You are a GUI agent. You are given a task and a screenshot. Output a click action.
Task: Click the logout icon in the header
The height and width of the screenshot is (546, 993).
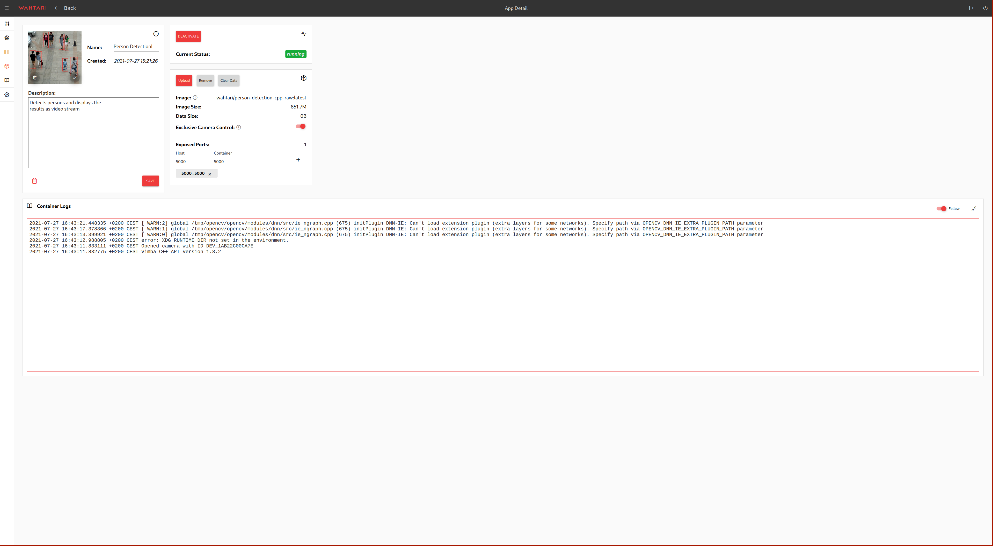972,8
